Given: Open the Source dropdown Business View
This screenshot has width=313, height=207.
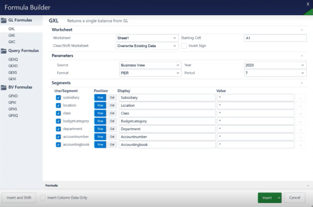Looking at the screenshot, I should [150, 65].
